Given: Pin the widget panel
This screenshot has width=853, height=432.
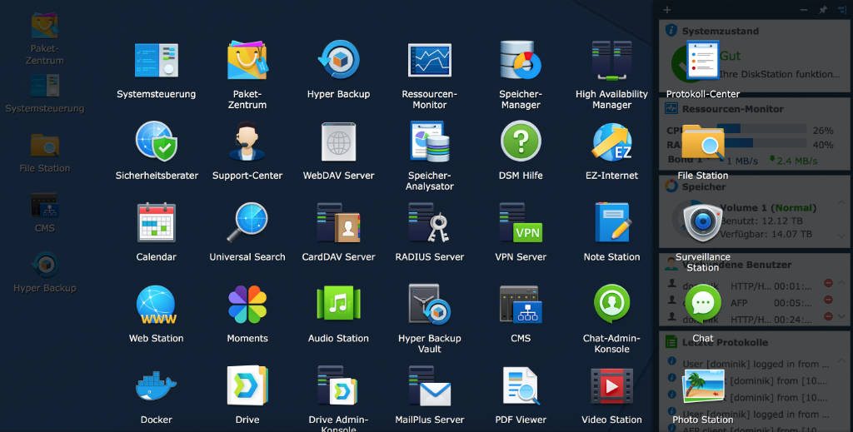Looking at the screenshot, I should (822, 9).
